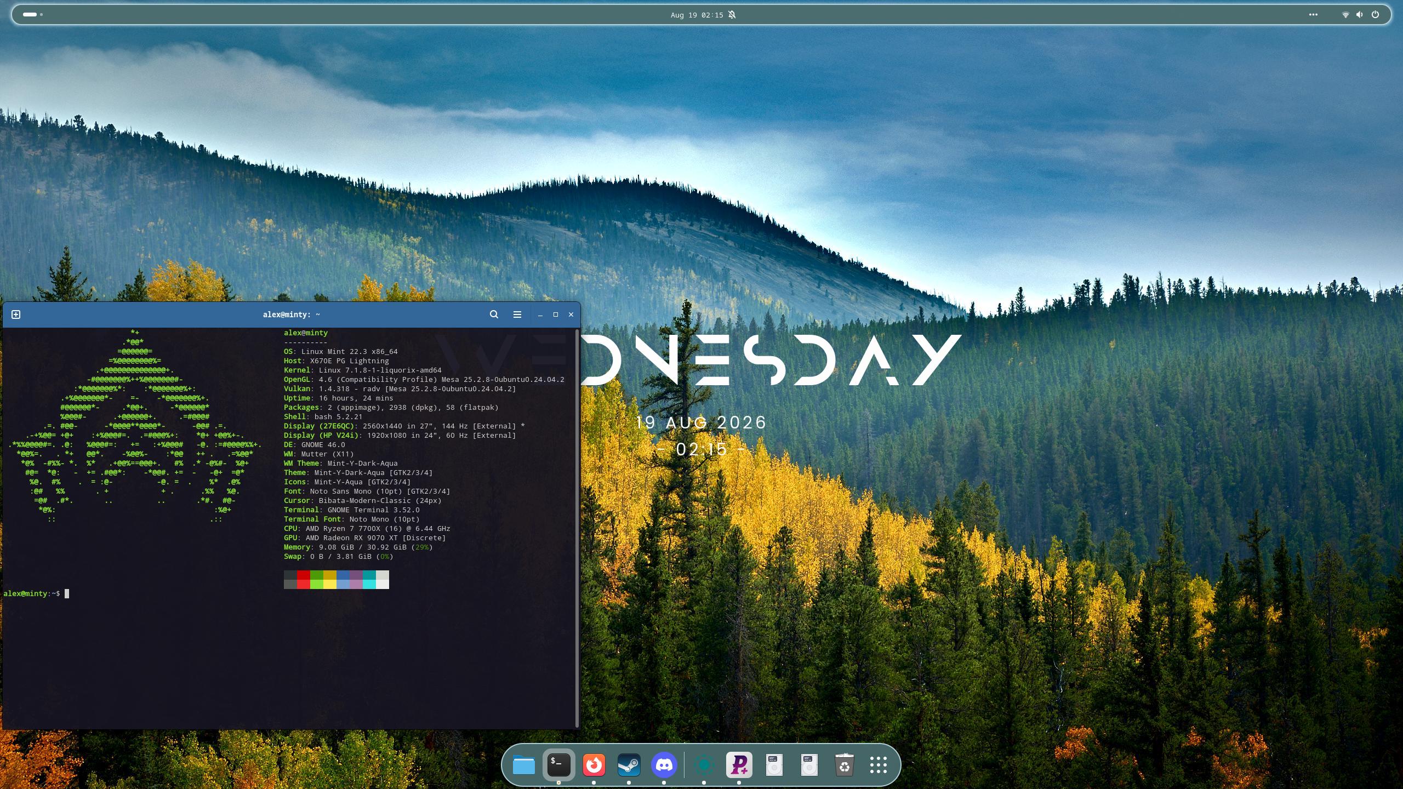Screen dimensions: 1403x789
Task: Open the right hard drive icon in dock
Action: click(809, 765)
